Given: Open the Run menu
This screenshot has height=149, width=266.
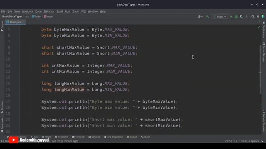Looking at the screenshot, I should pos(67,12).
